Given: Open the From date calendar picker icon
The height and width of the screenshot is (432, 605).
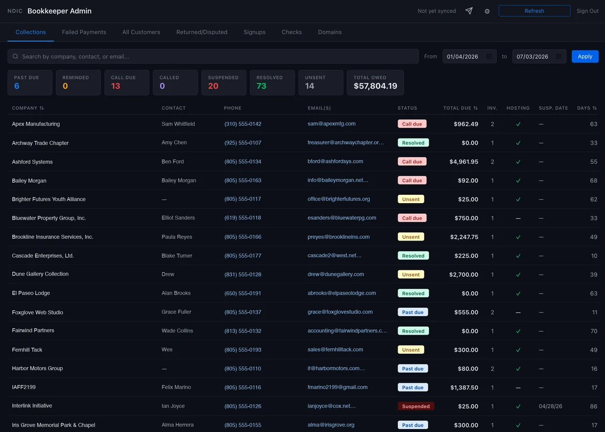Looking at the screenshot, I should [x=489, y=56].
